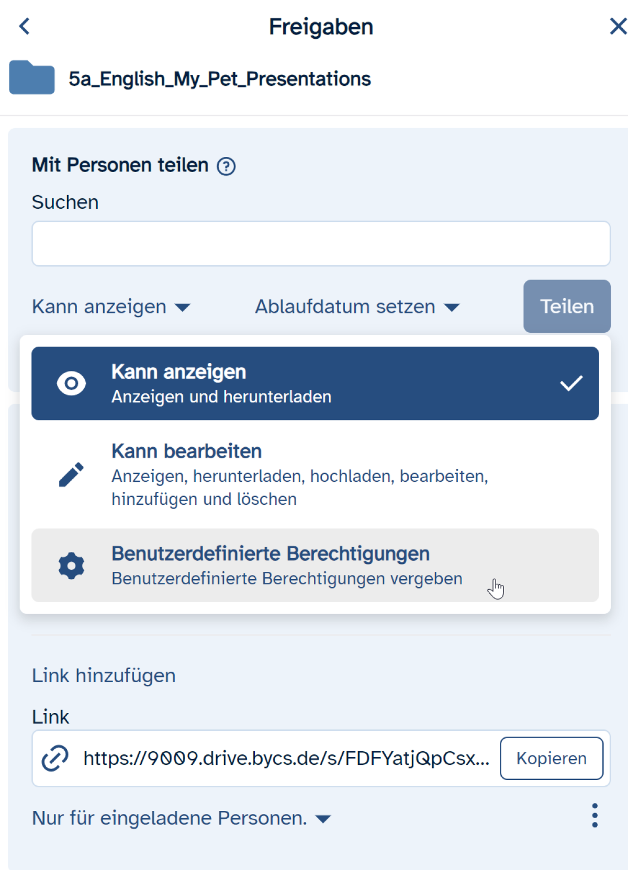Select Benutzerdefinierte Berechtigungen option

pos(315,566)
